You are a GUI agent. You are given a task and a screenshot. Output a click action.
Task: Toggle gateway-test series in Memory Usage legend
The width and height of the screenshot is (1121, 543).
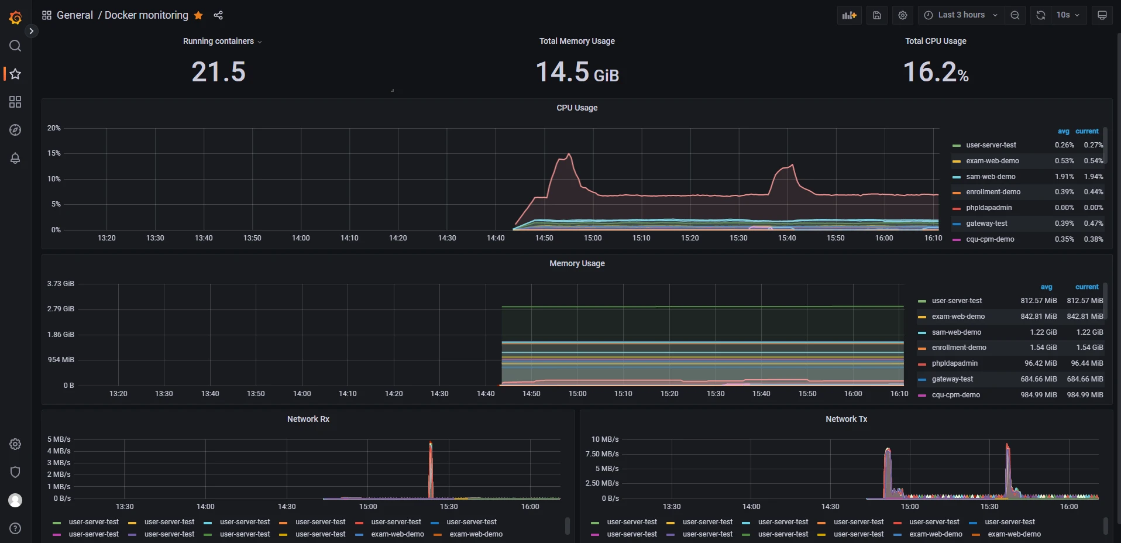pyautogui.click(x=952, y=379)
